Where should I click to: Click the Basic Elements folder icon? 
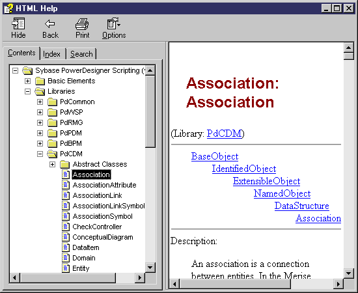tap(40, 81)
